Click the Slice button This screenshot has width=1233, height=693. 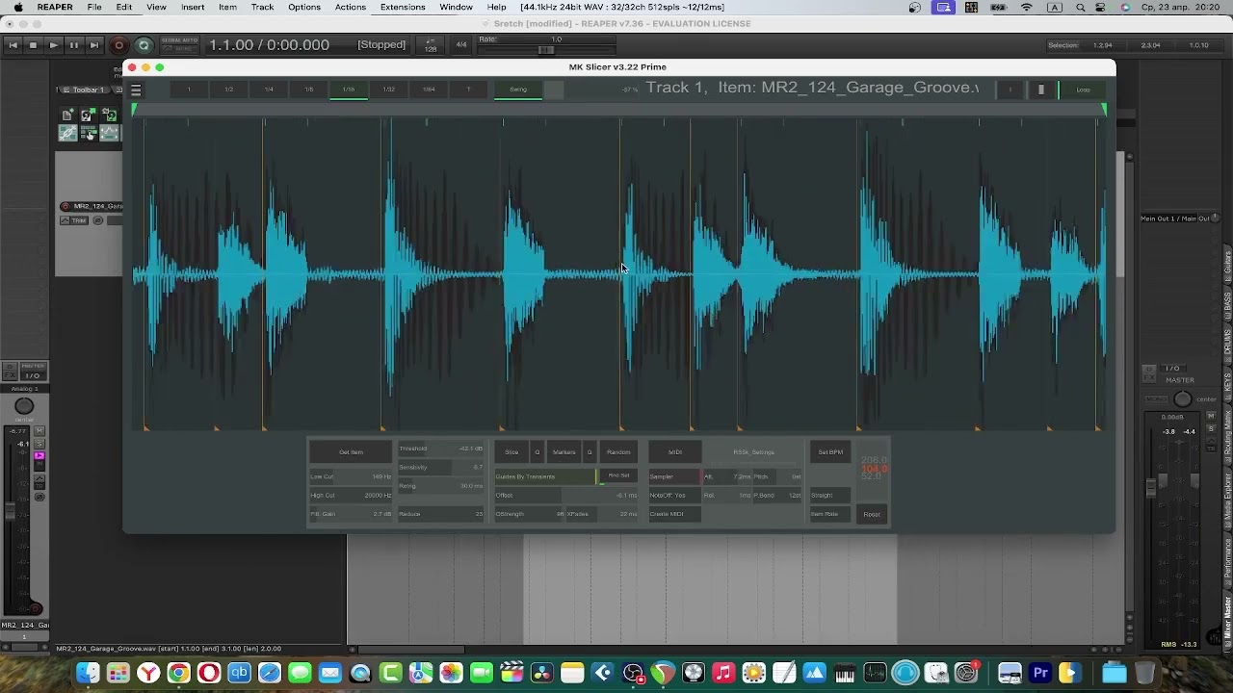click(512, 452)
